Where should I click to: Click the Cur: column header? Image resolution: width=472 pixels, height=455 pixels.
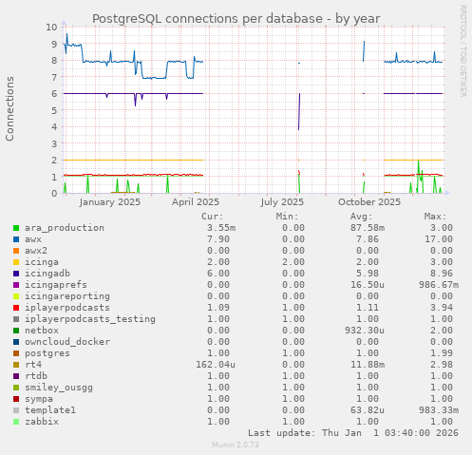point(213,217)
